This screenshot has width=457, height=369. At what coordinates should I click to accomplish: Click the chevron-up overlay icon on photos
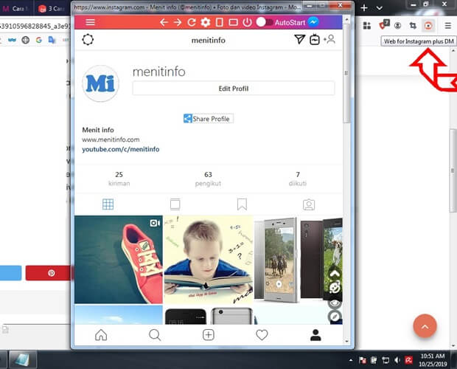point(335,274)
